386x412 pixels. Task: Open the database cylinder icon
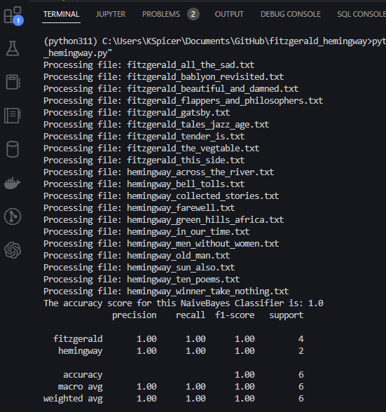[13, 149]
